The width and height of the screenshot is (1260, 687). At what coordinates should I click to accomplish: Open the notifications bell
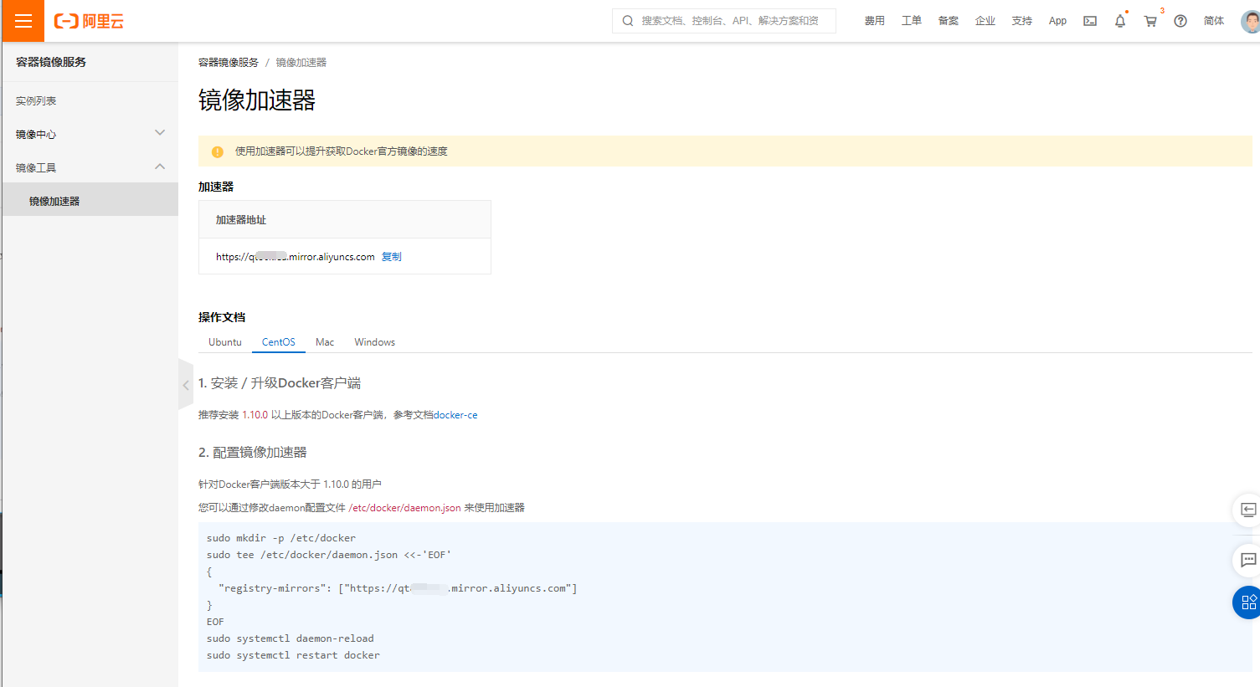[x=1120, y=21]
